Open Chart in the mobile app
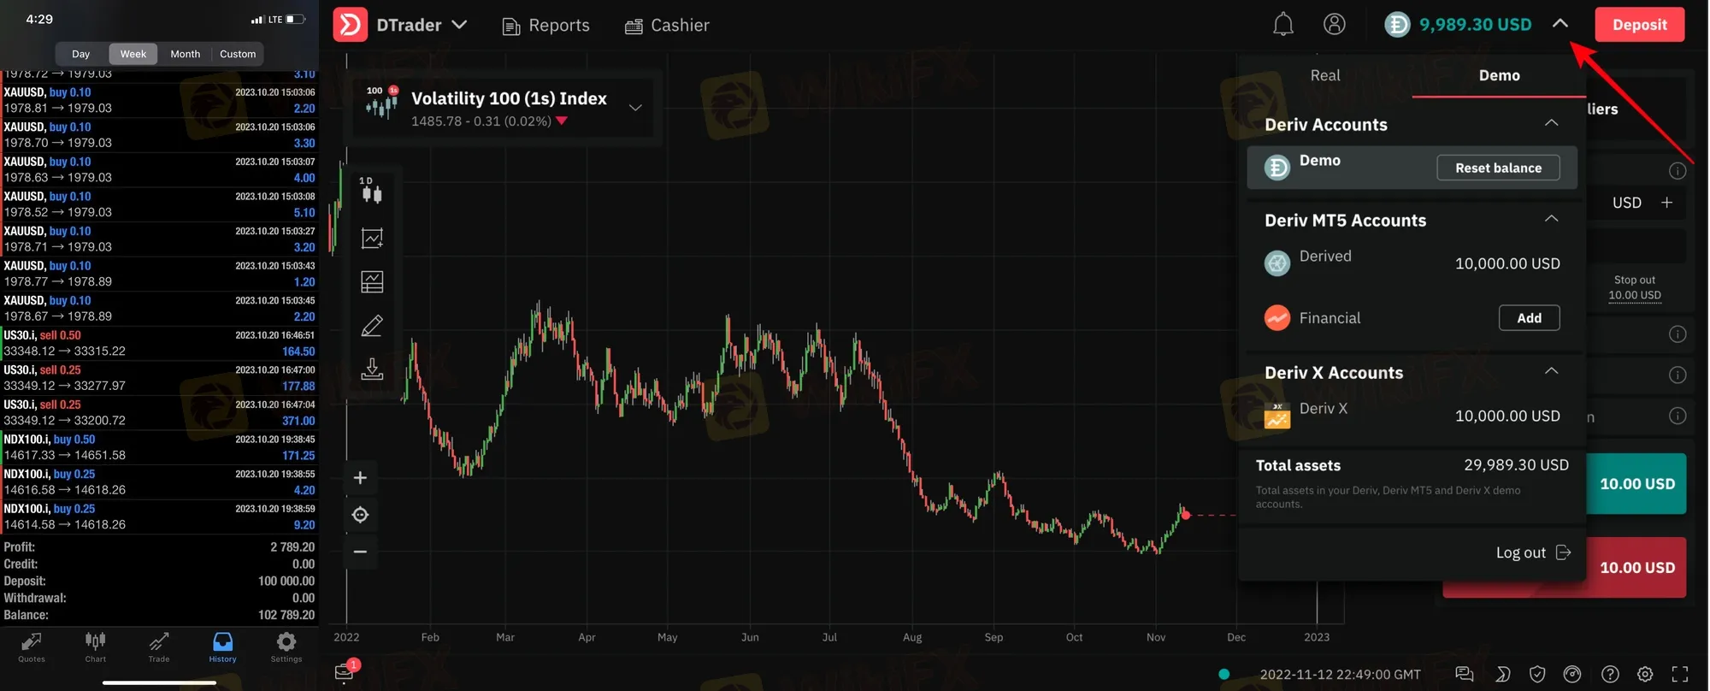The width and height of the screenshot is (1710, 691). pyautogui.click(x=96, y=647)
